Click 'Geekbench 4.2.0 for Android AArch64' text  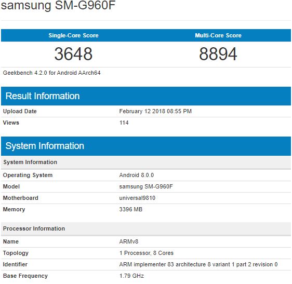click(51, 73)
